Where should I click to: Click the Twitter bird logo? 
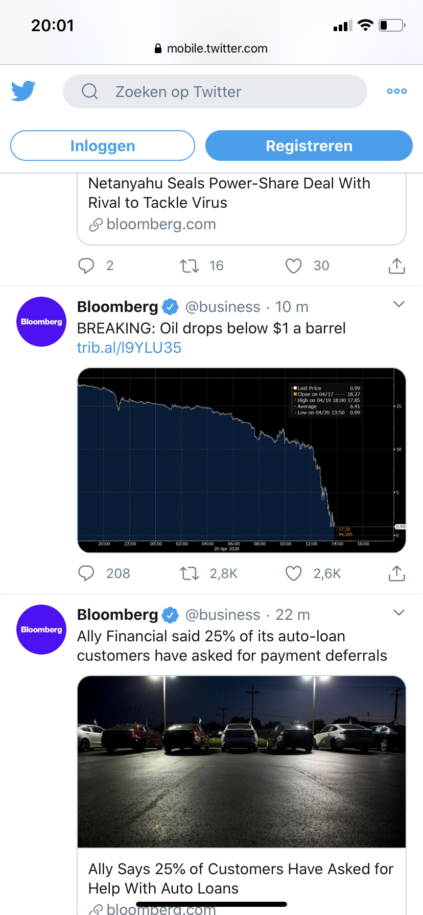point(24,91)
